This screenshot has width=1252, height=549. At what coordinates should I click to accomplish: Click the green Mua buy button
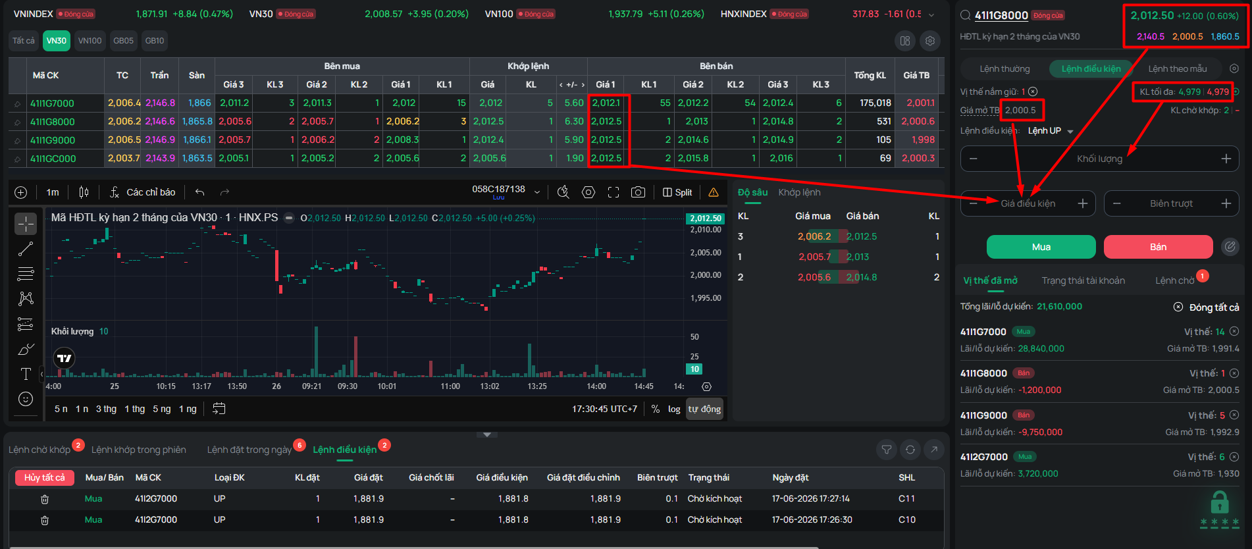point(1041,247)
